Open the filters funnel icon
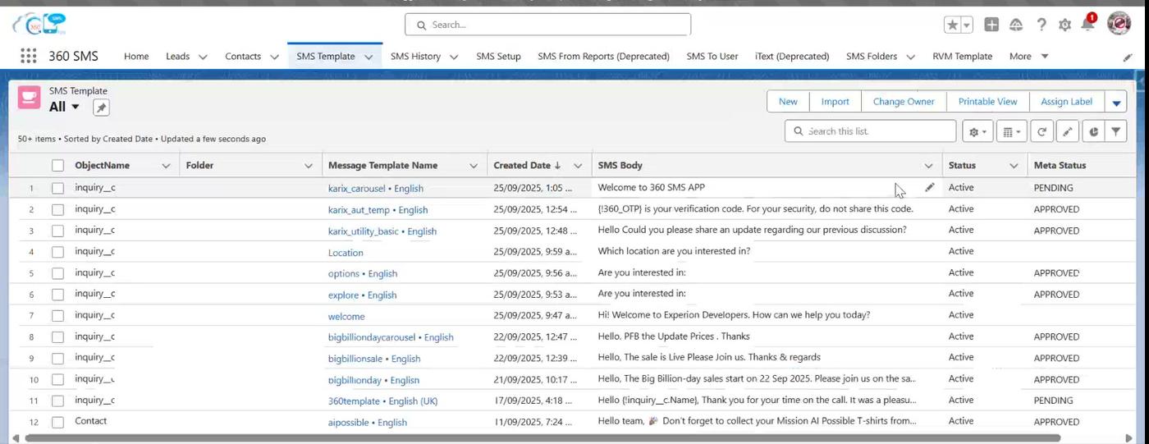The height and width of the screenshot is (444, 1149). pyautogui.click(x=1116, y=131)
